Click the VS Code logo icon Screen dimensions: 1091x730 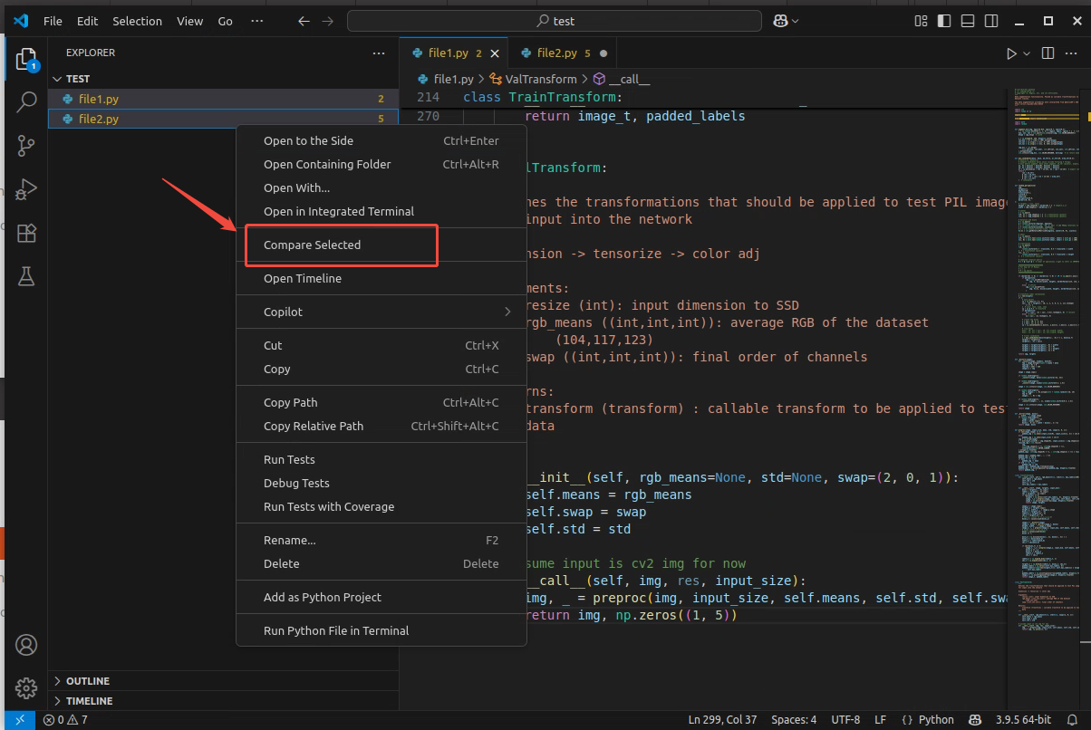21,21
